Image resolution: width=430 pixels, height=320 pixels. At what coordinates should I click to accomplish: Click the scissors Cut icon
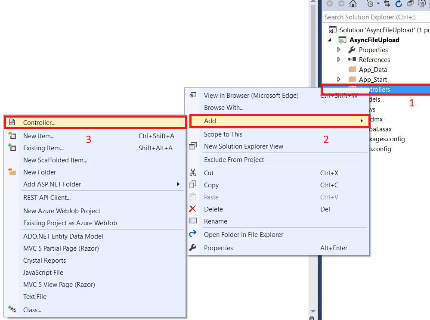(x=193, y=172)
